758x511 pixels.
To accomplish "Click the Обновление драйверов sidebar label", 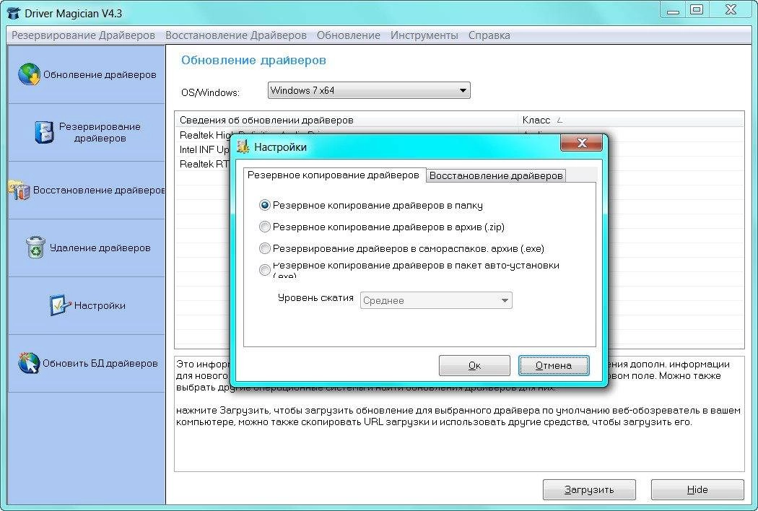I will 100,74.
